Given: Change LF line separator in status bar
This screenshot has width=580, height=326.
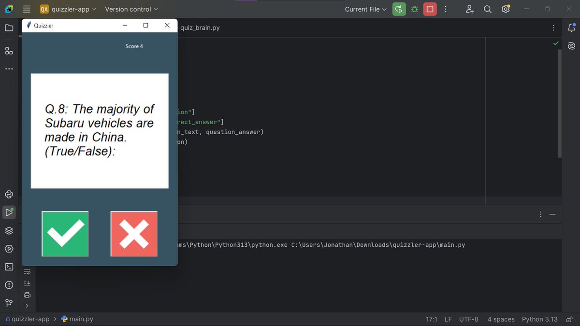Looking at the screenshot, I should coord(448,319).
